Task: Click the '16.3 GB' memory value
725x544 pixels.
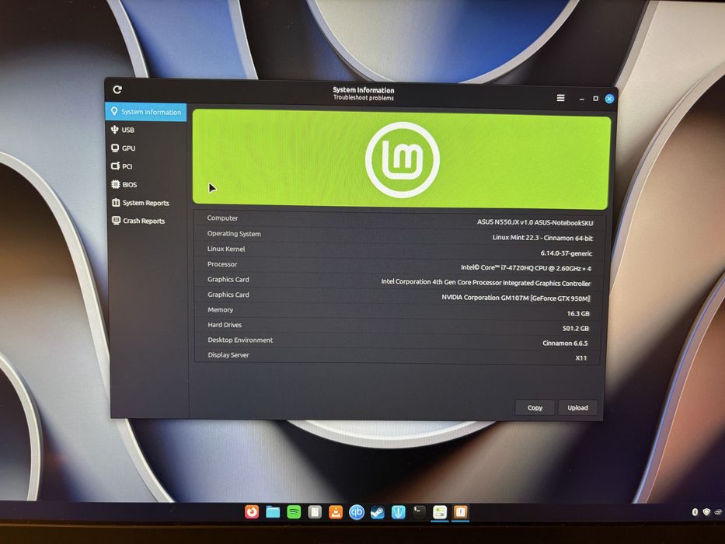Action: click(x=578, y=313)
